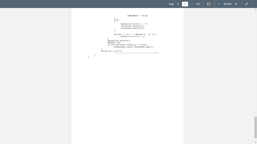Click the 'nBlanks /=2;' code line
The height and width of the screenshot is (144, 257).
pyautogui.click(x=114, y=42)
